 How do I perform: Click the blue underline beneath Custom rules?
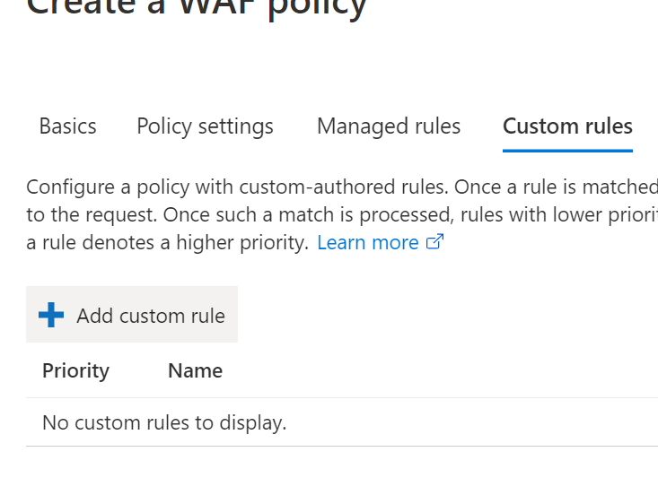coord(567,151)
